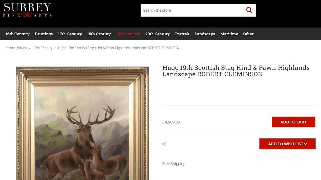Image resolution: width=321 pixels, height=180 pixels.
Task: Click the share icon below the price
Action: coord(164,144)
